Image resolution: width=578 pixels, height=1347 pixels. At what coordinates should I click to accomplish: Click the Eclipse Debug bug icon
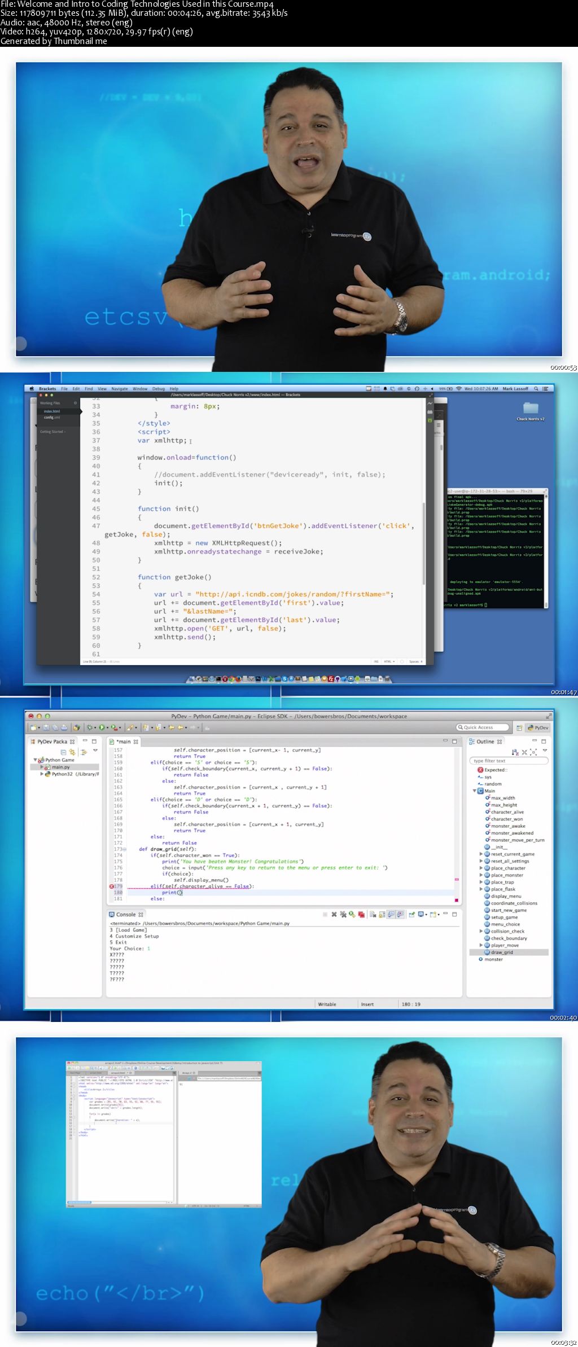click(x=90, y=727)
